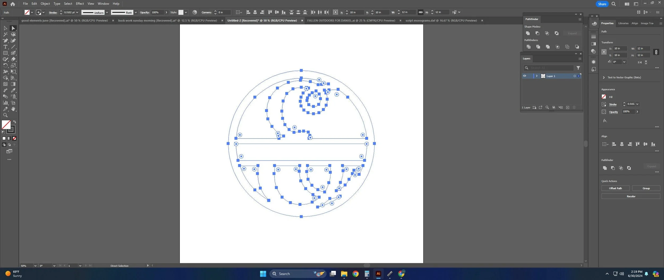The height and width of the screenshot is (280, 664).
Task: Click the Stroke label in Properties Appearance
Action: coord(613,104)
